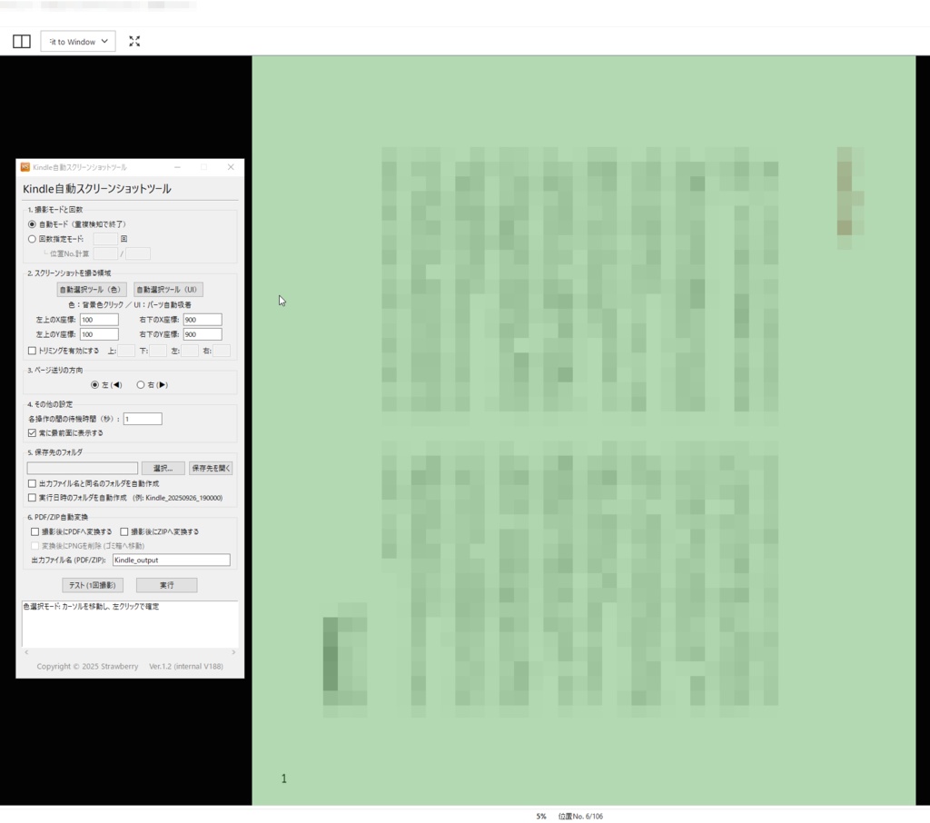Minimize the Kindle自動スクリーンショットツール window

point(177,167)
